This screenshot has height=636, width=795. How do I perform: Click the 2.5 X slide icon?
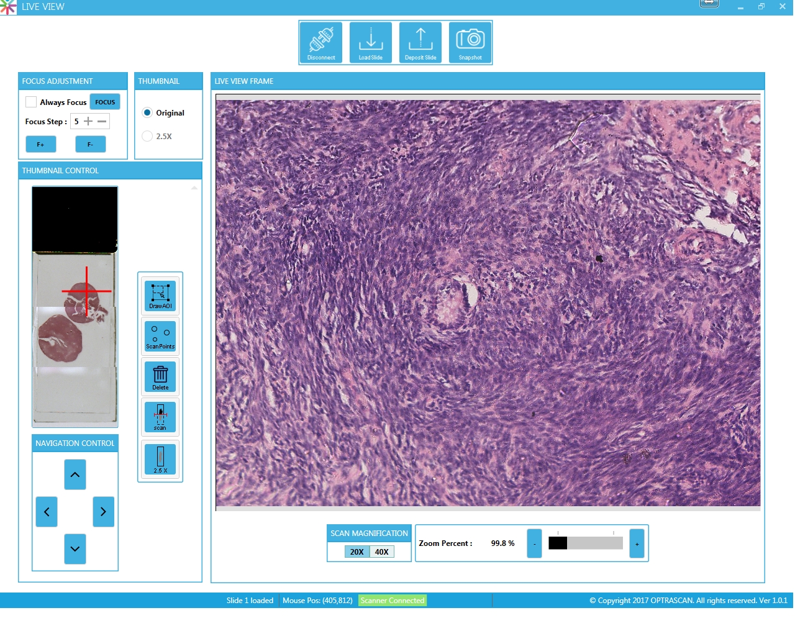(x=160, y=460)
